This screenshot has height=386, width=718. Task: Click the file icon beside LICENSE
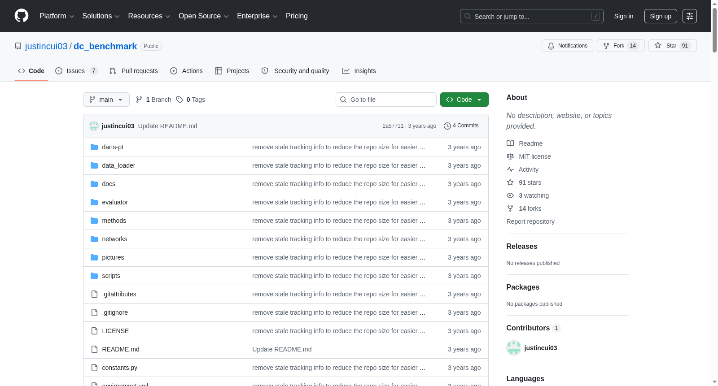[94, 331]
